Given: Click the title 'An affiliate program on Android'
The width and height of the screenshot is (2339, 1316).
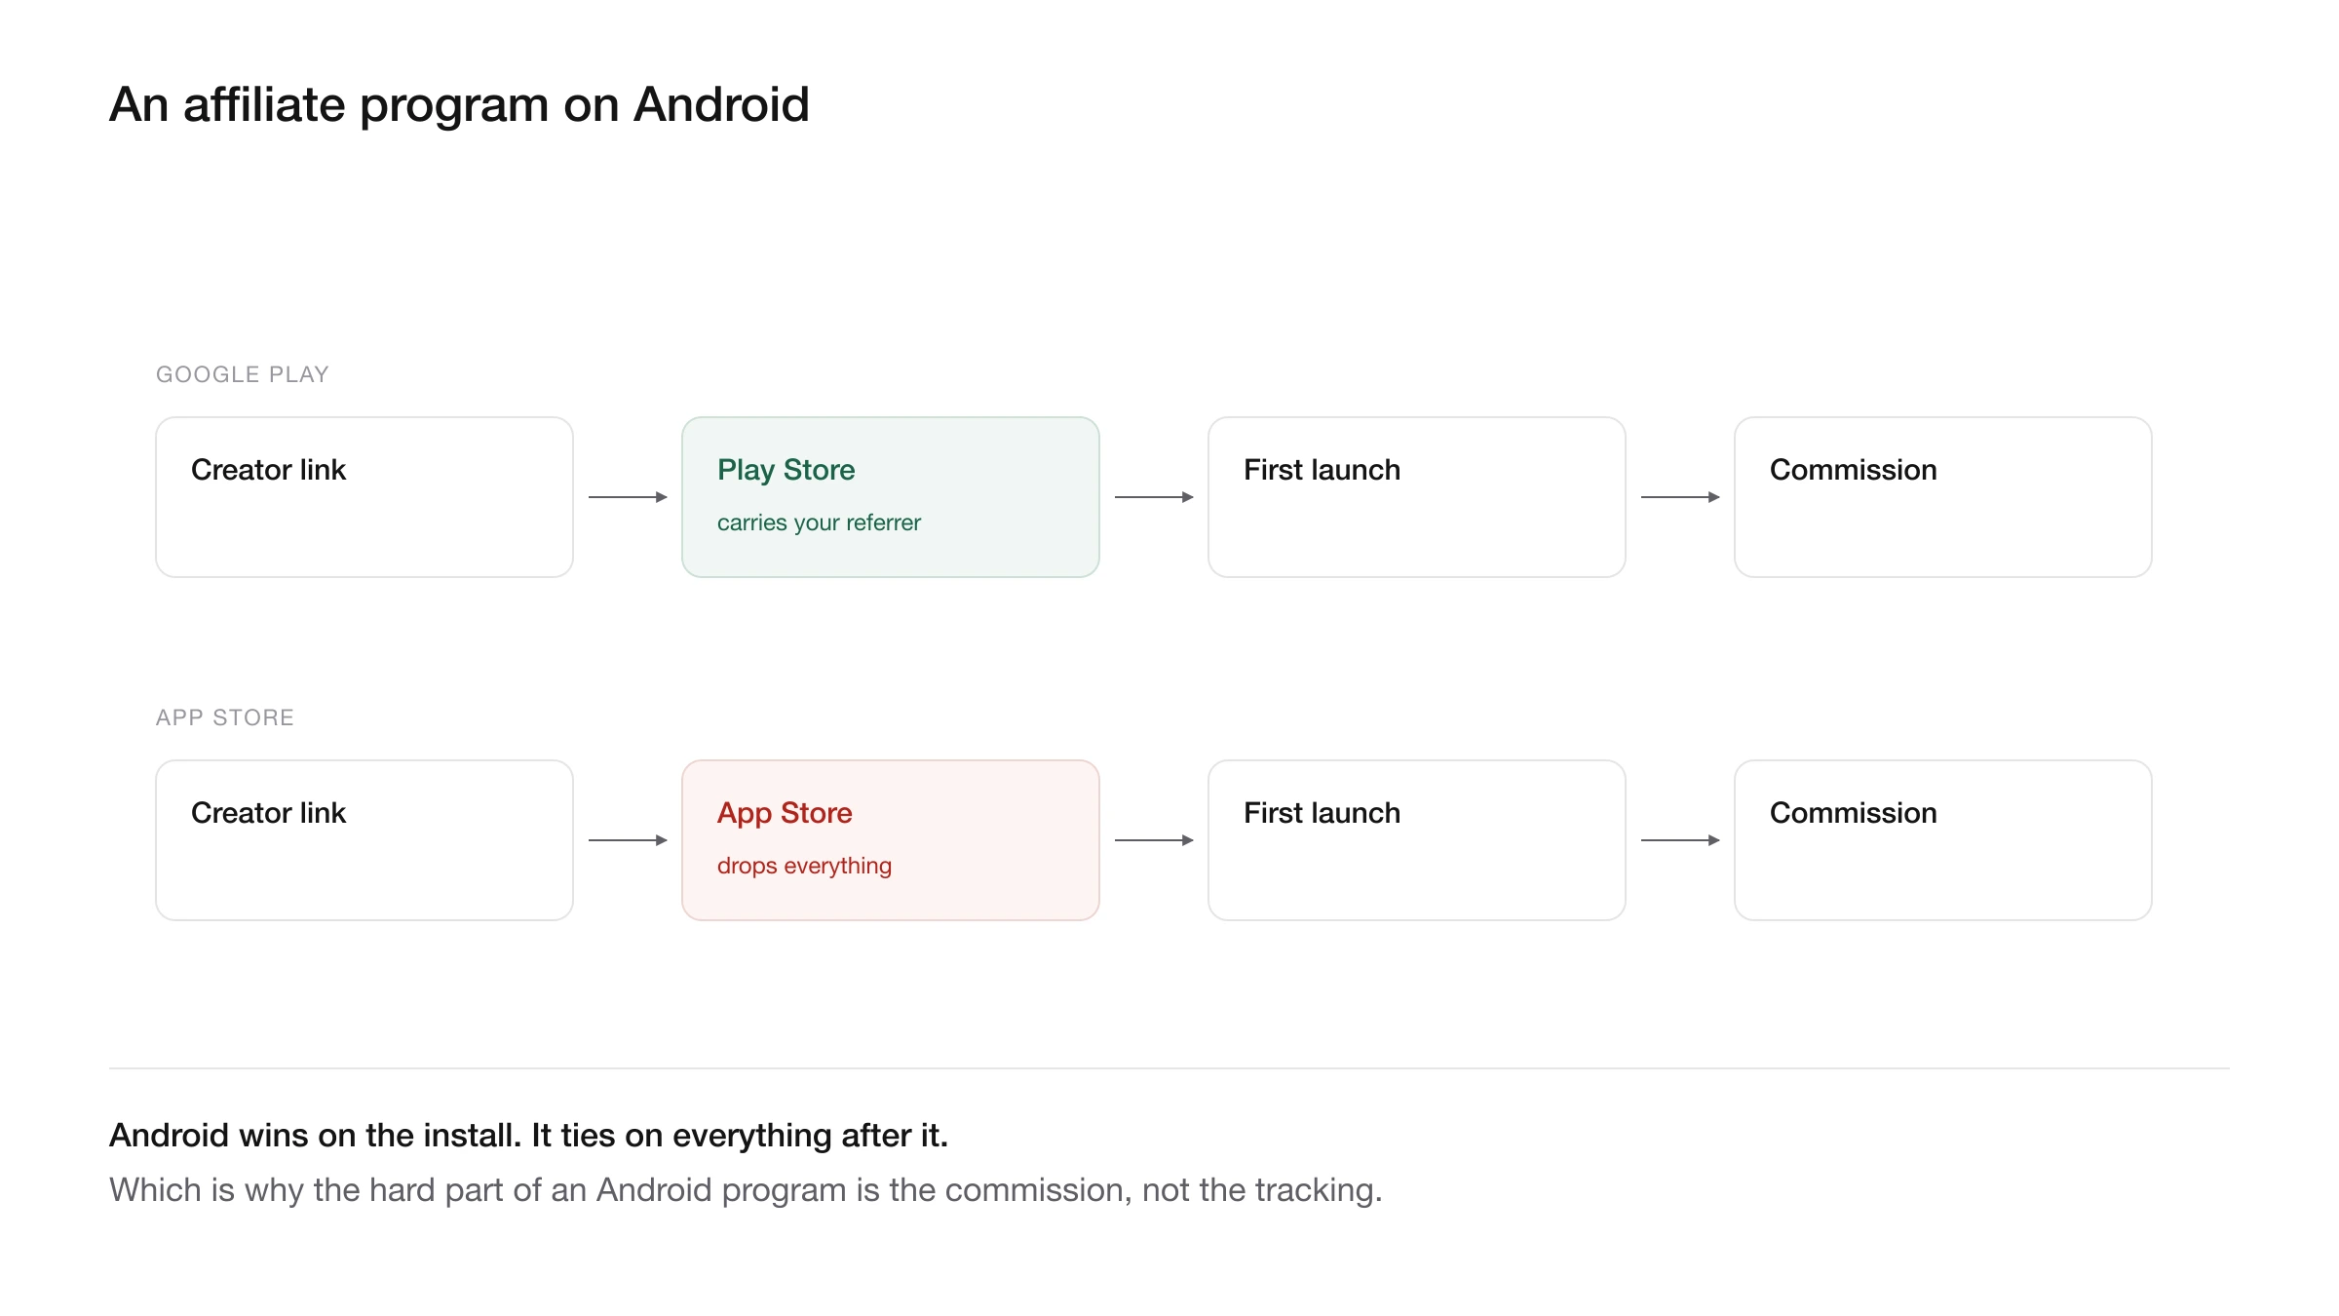Looking at the screenshot, I should click(x=459, y=104).
